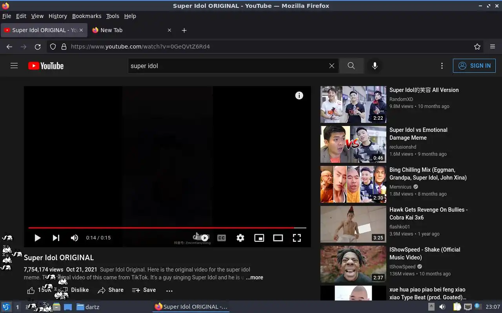
Task: Open Hawk Gets Revenge On Bullies title
Action: 428,214
